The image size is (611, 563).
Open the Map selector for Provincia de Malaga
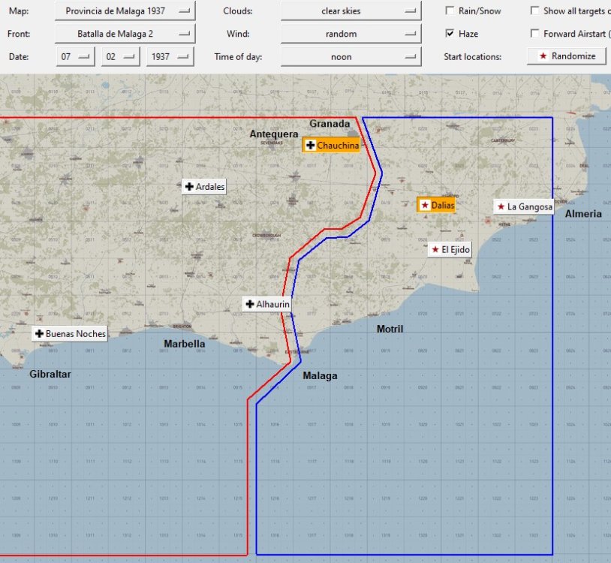pos(124,11)
